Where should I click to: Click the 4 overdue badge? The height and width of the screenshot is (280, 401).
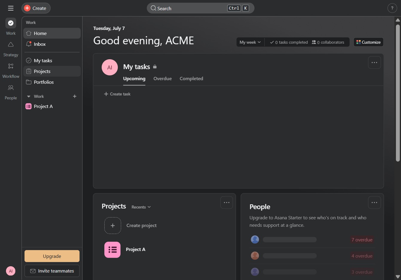tap(362, 256)
